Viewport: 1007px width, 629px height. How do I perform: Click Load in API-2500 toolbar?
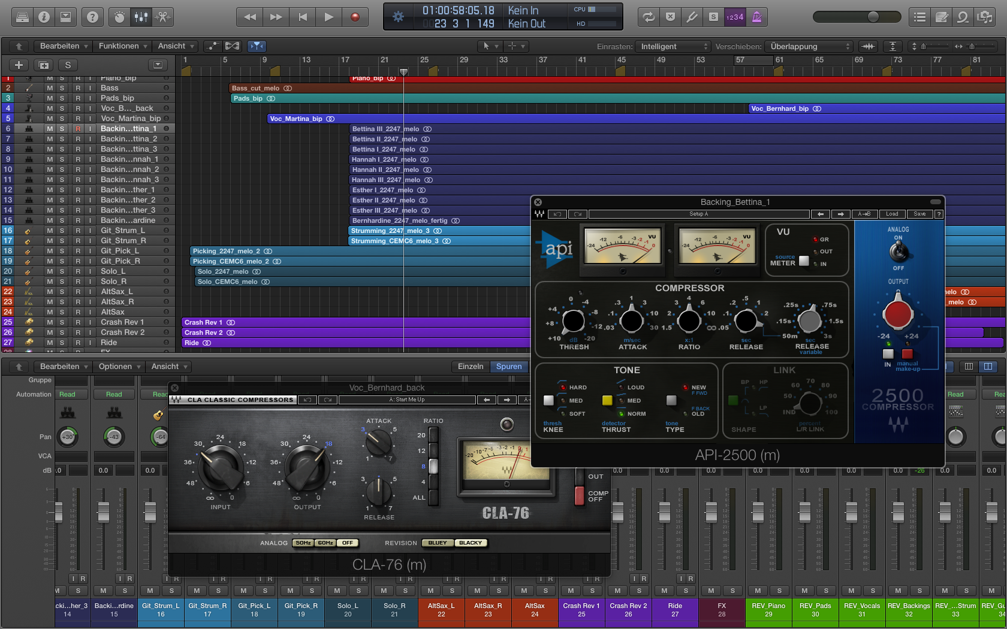click(893, 214)
